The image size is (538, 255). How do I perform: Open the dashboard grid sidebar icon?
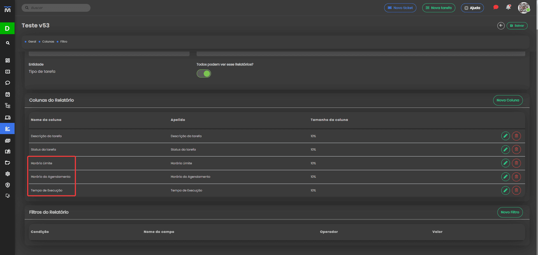pyautogui.click(x=8, y=60)
